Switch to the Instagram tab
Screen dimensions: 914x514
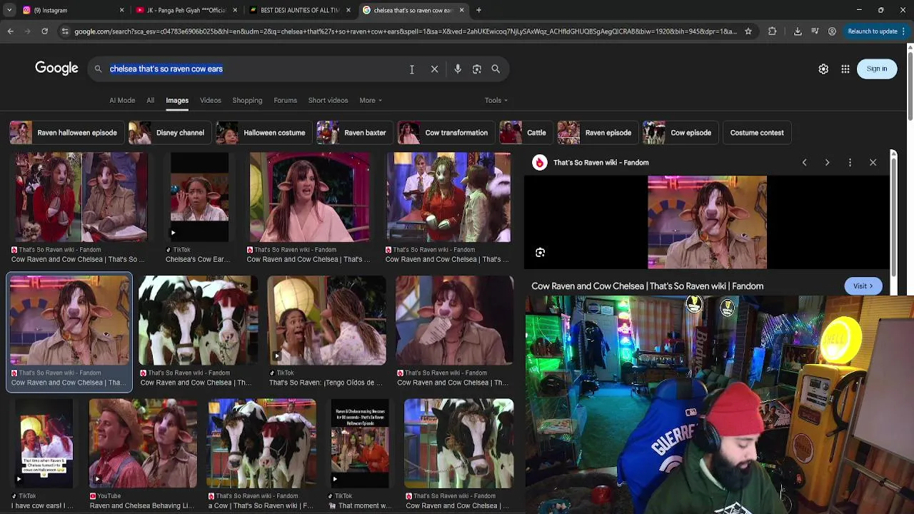tap(71, 10)
